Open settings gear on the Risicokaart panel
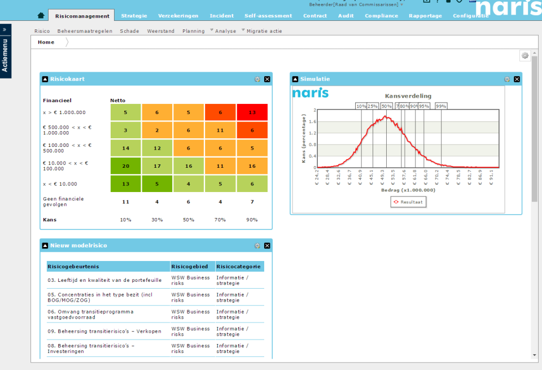542x370 pixels. point(259,79)
